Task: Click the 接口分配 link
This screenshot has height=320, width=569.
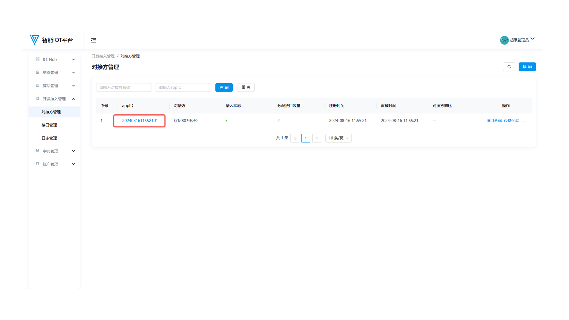Action: pyautogui.click(x=494, y=121)
